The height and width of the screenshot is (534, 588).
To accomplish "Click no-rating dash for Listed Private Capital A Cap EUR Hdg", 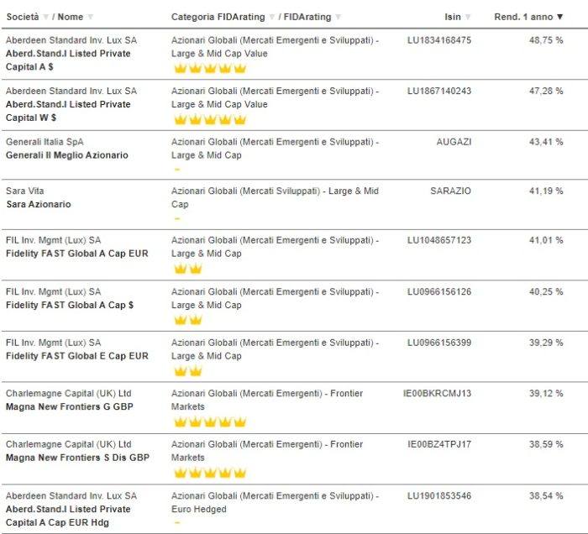I will (x=177, y=523).
